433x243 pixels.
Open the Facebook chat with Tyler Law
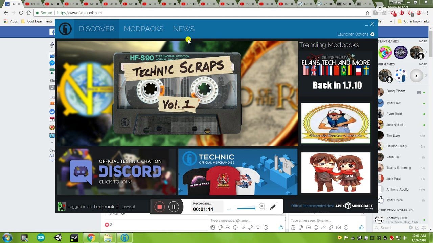(x=401, y=103)
